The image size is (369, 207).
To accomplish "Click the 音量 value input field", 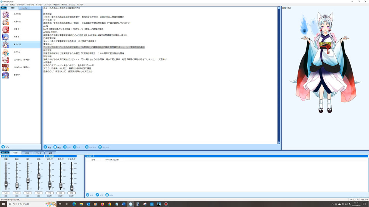I will [6, 193].
